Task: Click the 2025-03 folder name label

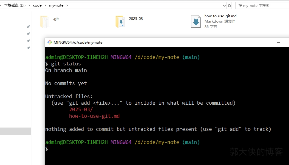Action: coord(136,19)
